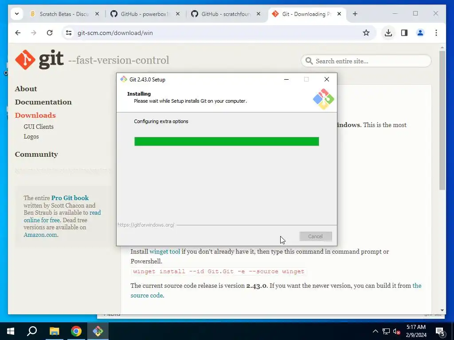Minimize the Git 2.43.0 Setup window
Viewport: 454px width, 340px height.
coord(286,79)
